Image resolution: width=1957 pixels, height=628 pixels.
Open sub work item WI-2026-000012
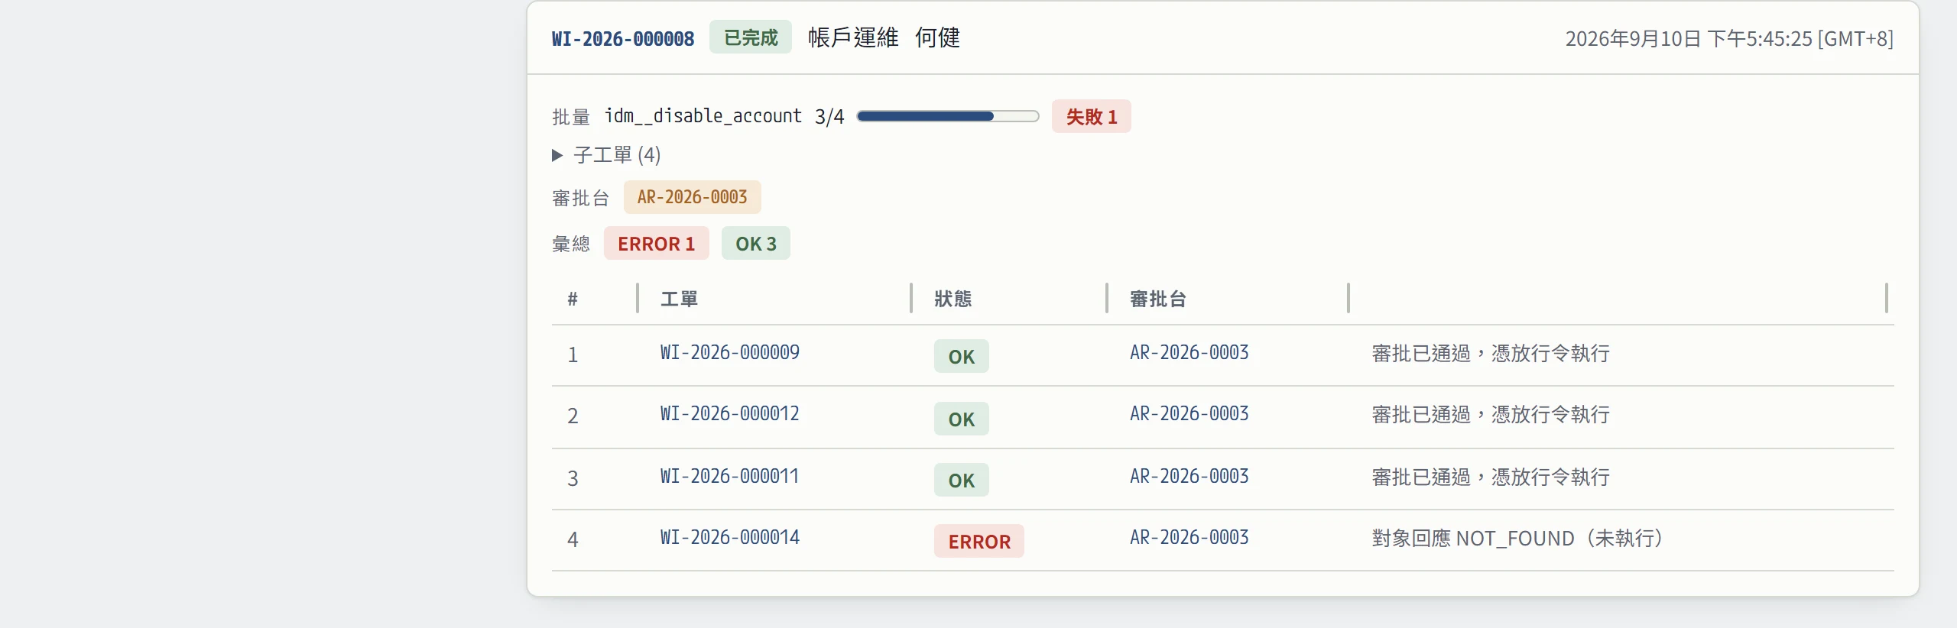[730, 413]
